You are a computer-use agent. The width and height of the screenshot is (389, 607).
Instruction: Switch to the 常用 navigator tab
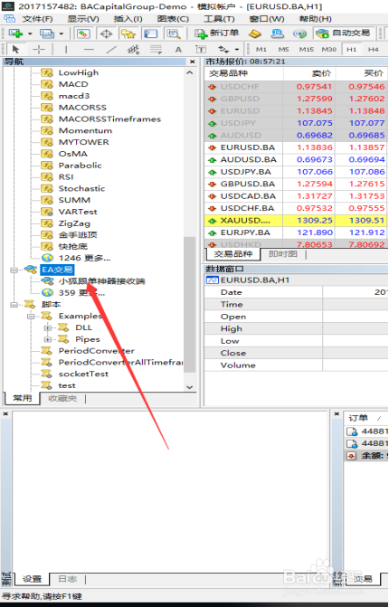tap(23, 398)
